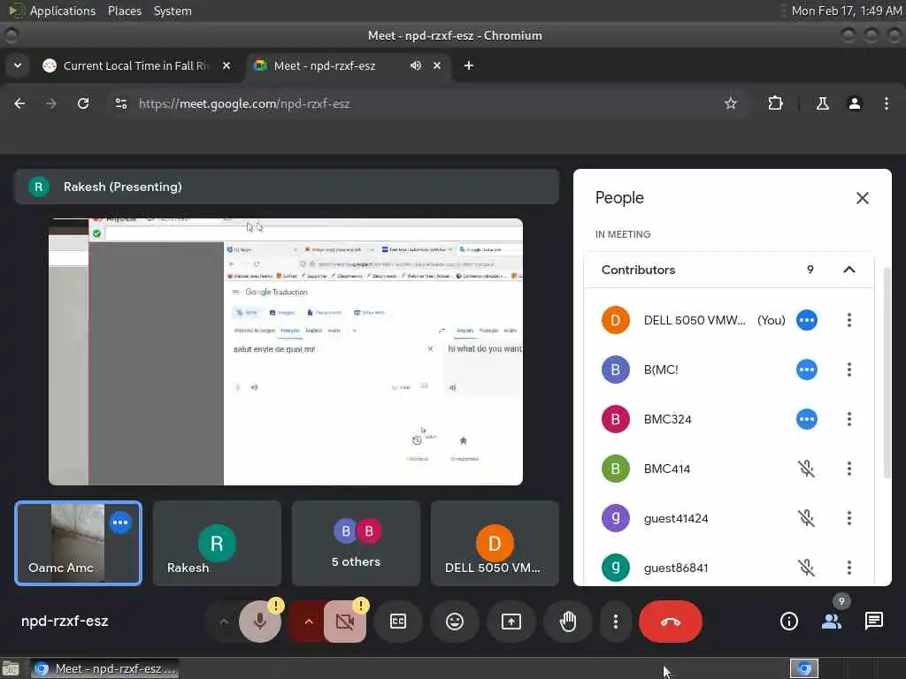Click Rakesh's presented screen view
The image size is (906, 679).
[x=286, y=352]
